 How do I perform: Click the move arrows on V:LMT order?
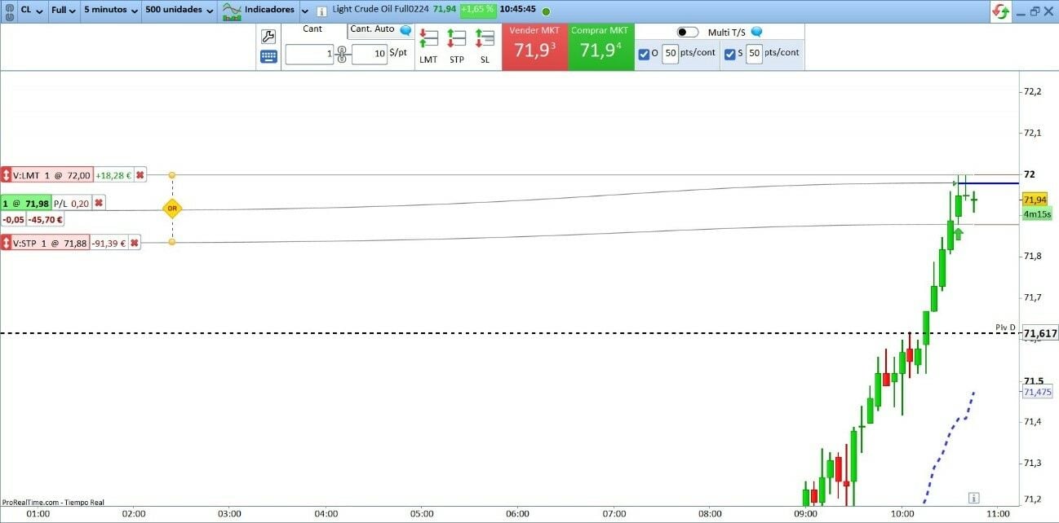[x=6, y=175]
